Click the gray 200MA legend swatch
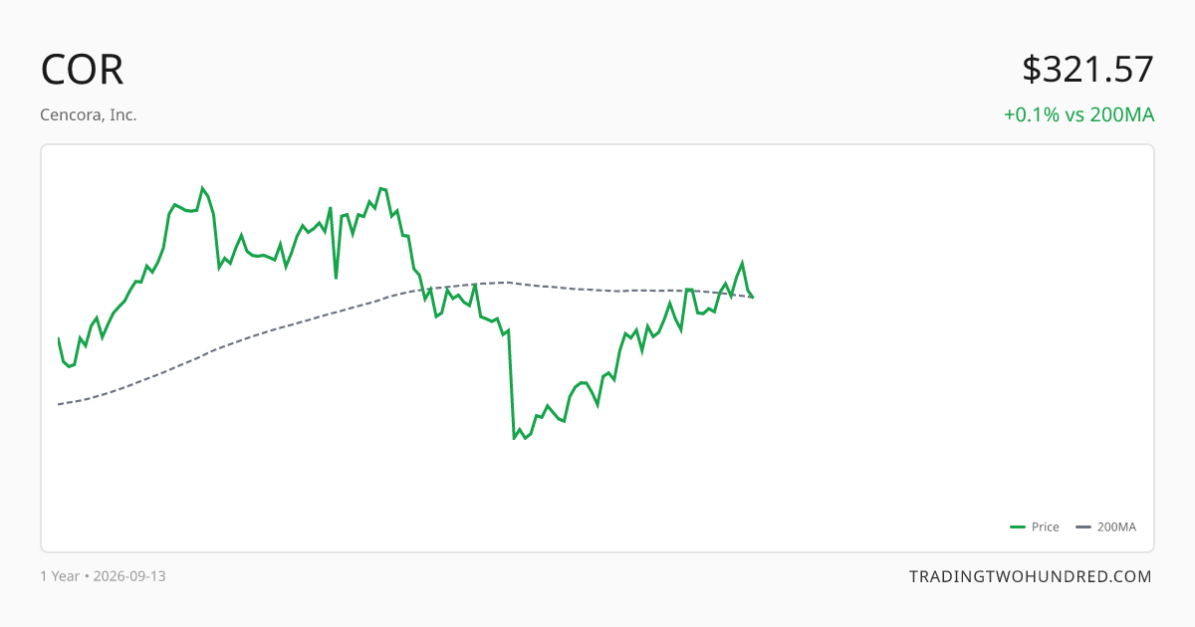 pyautogui.click(x=1084, y=527)
